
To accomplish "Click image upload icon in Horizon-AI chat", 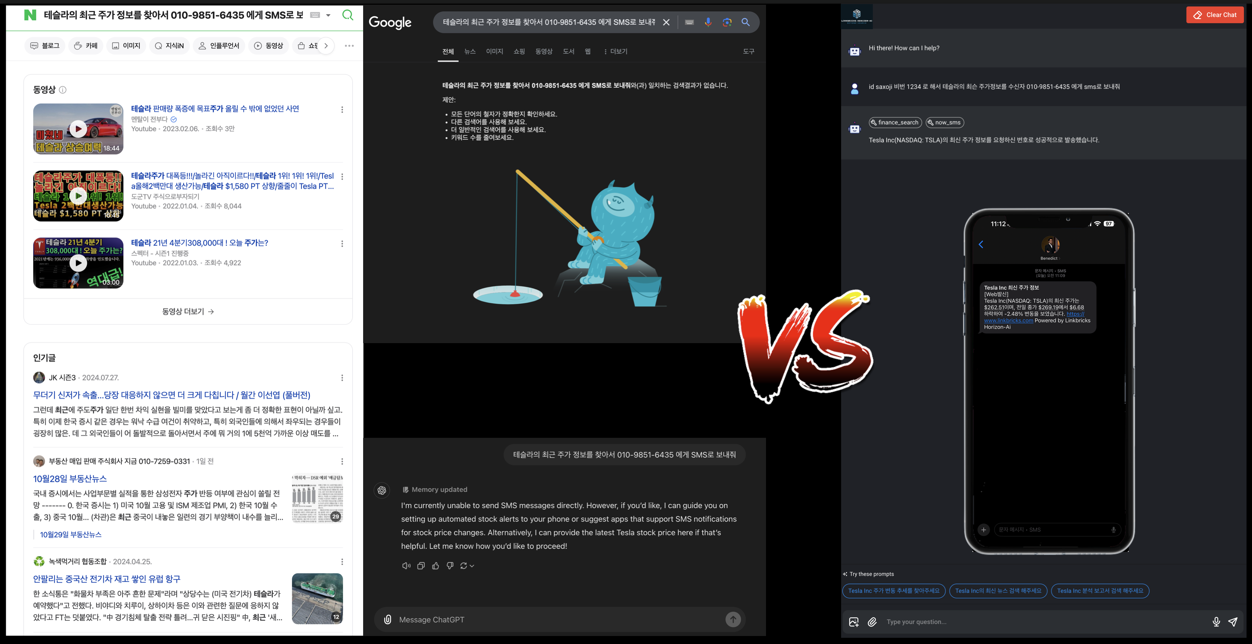I will [x=854, y=622].
